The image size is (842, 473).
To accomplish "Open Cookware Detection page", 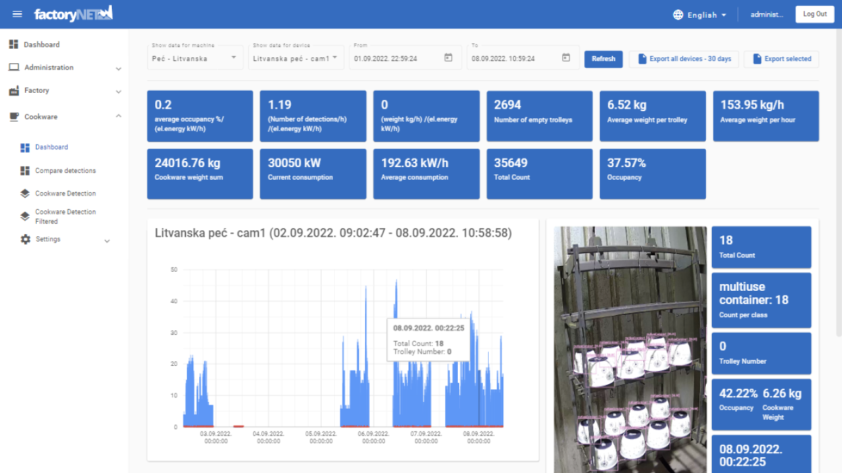I will 64,193.
